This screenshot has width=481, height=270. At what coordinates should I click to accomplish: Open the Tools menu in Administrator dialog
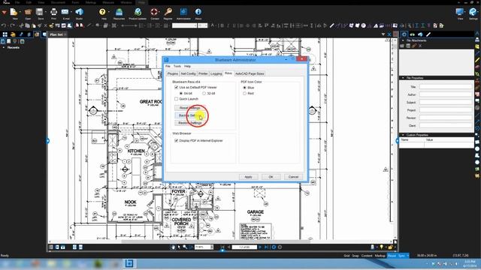(177, 66)
